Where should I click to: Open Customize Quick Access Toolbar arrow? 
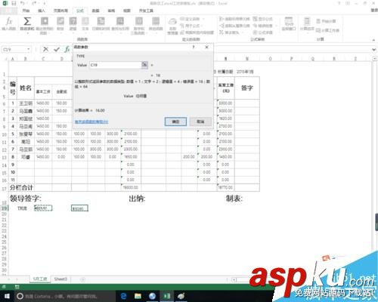[x=44, y=3]
